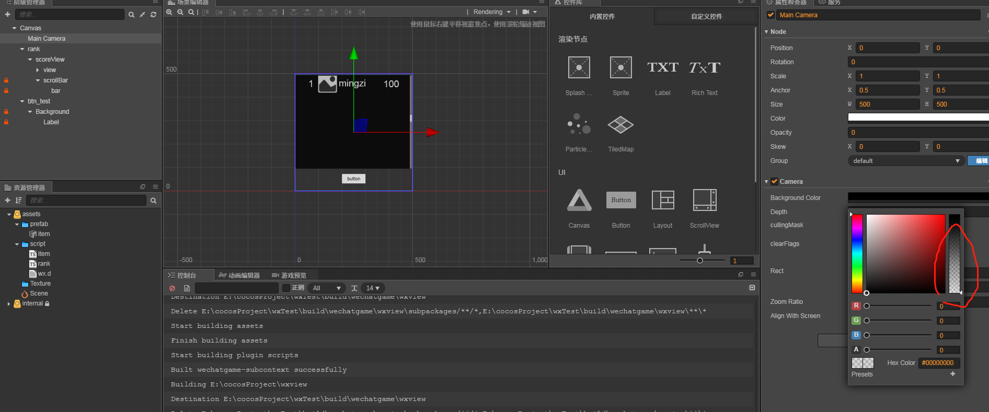Switch to the 动画编辑器 tab
Screen dimensions: 989x412
[239, 275]
